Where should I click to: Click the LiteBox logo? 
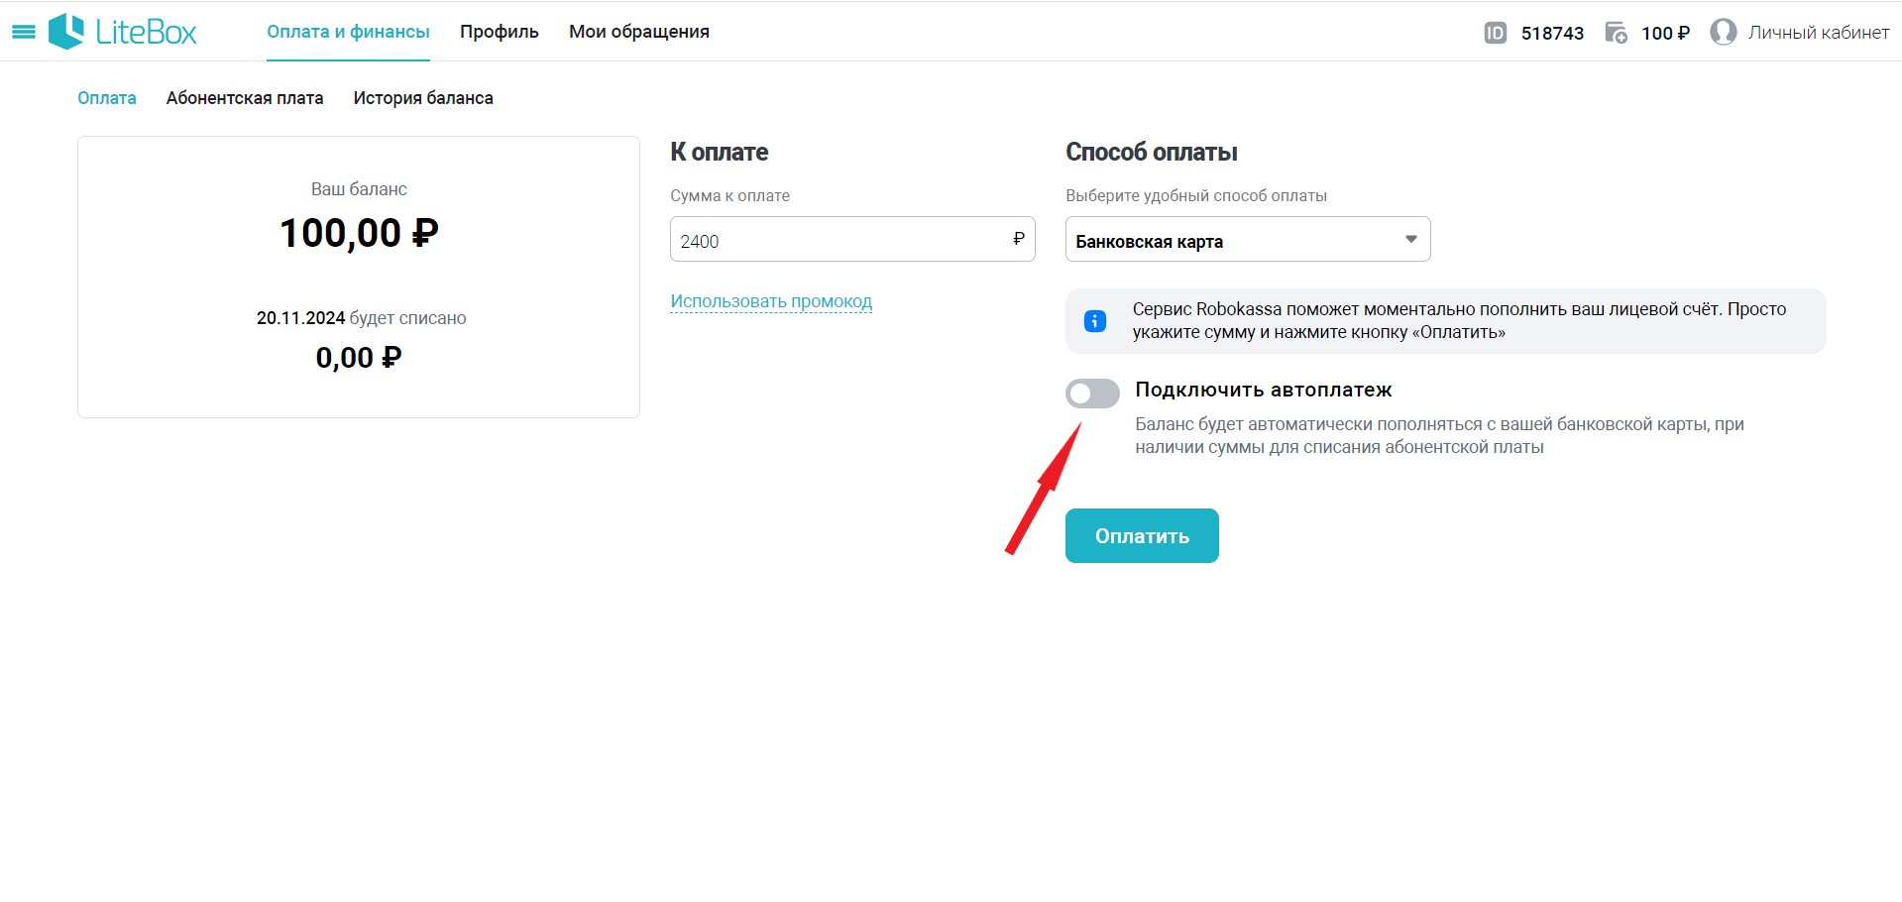(123, 32)
